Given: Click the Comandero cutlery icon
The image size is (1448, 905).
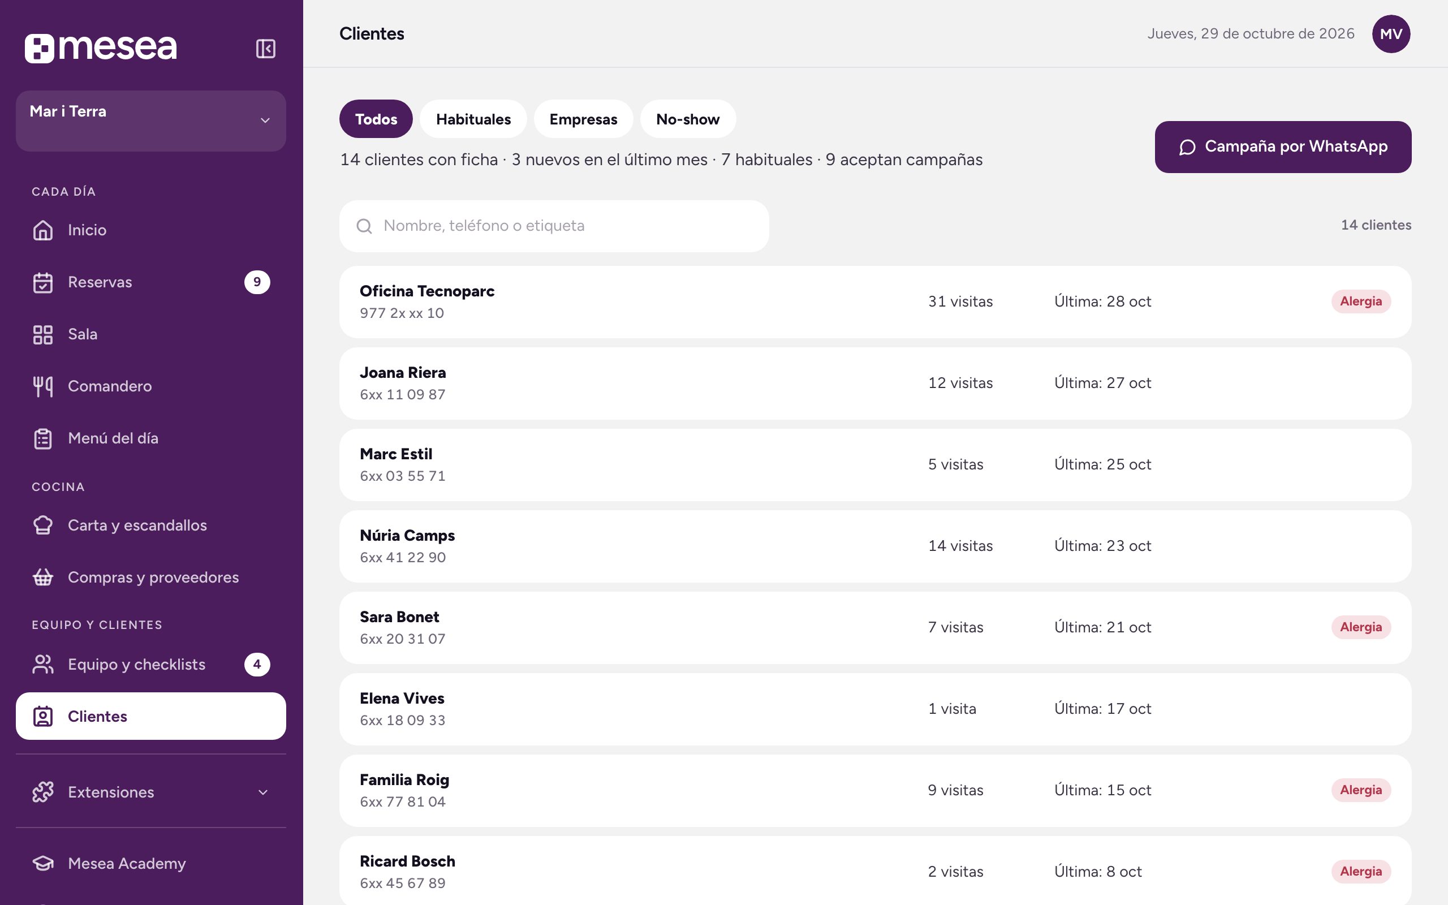Looking at the screenshot, I should coord(43,386).
